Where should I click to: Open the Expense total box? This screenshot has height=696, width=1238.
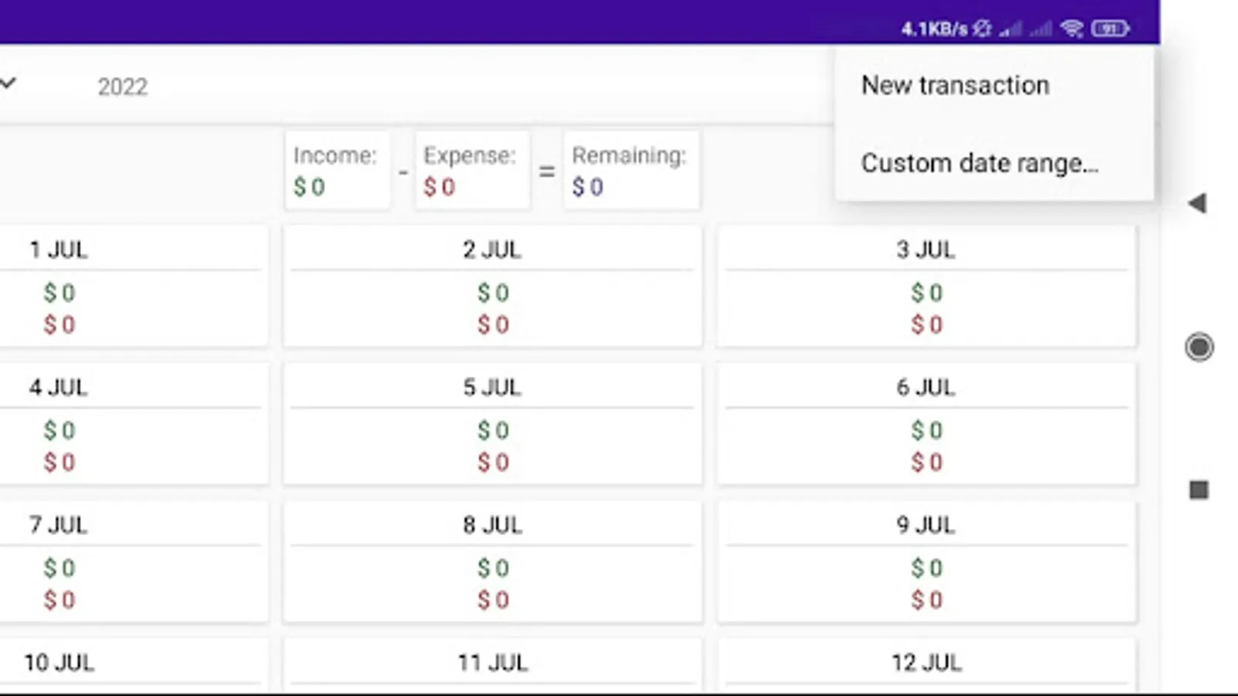(x=471, y=170)
